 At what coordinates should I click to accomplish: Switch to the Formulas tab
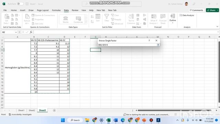coord(56,10)
